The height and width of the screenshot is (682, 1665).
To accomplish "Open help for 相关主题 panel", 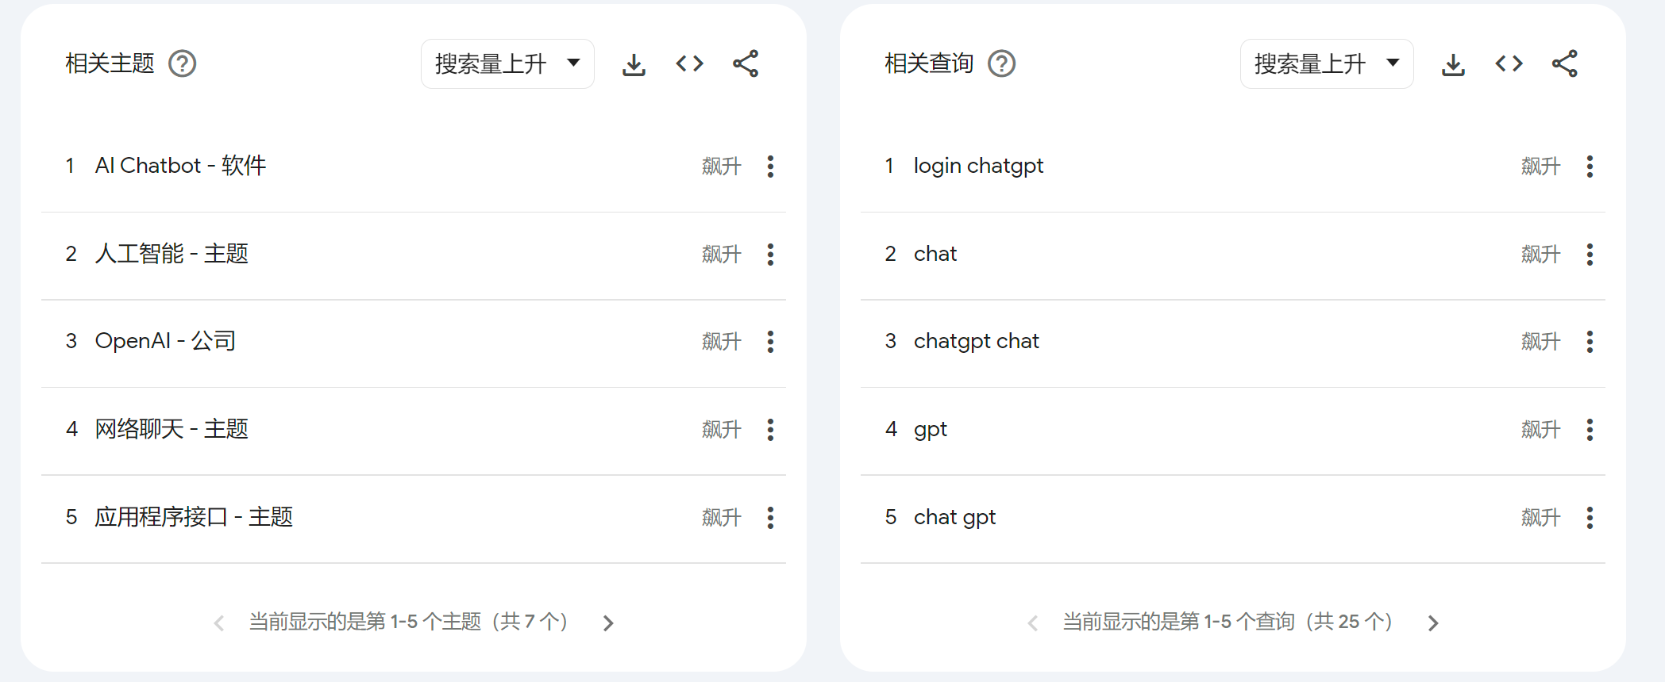I will (x=183, y=63).
